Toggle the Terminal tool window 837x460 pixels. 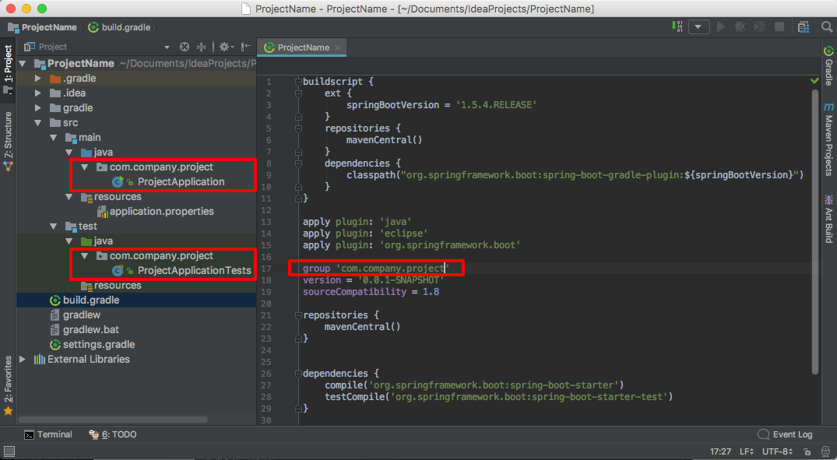tap(48, 434)
